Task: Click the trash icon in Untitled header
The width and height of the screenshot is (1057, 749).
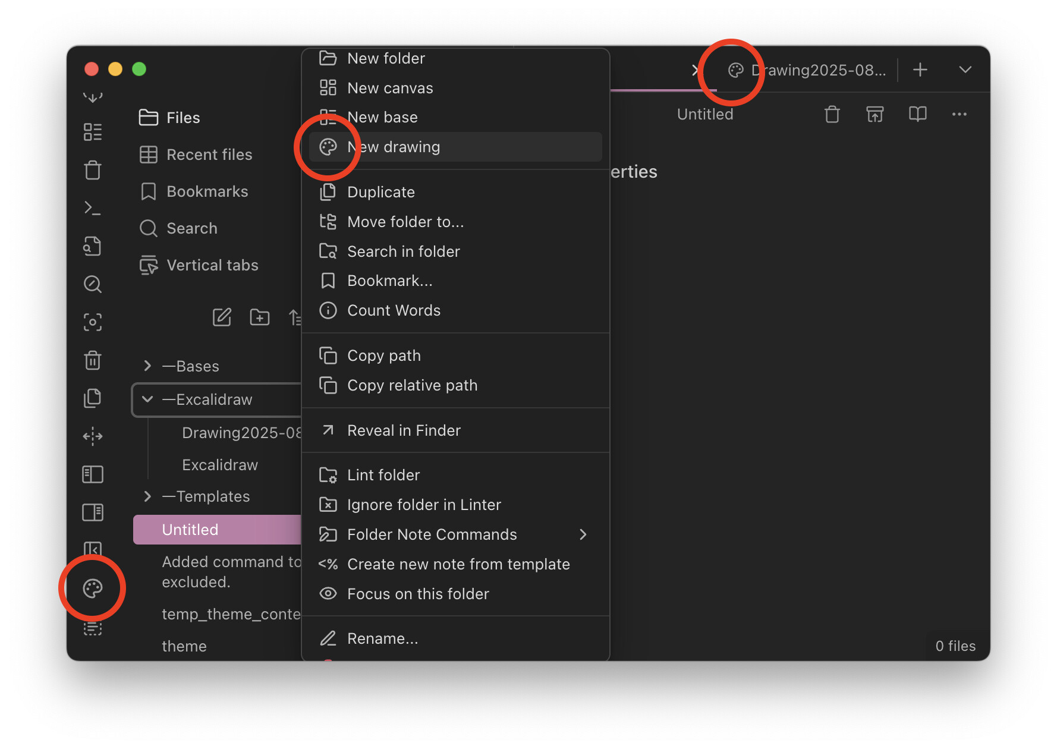Action: (832, 114)
